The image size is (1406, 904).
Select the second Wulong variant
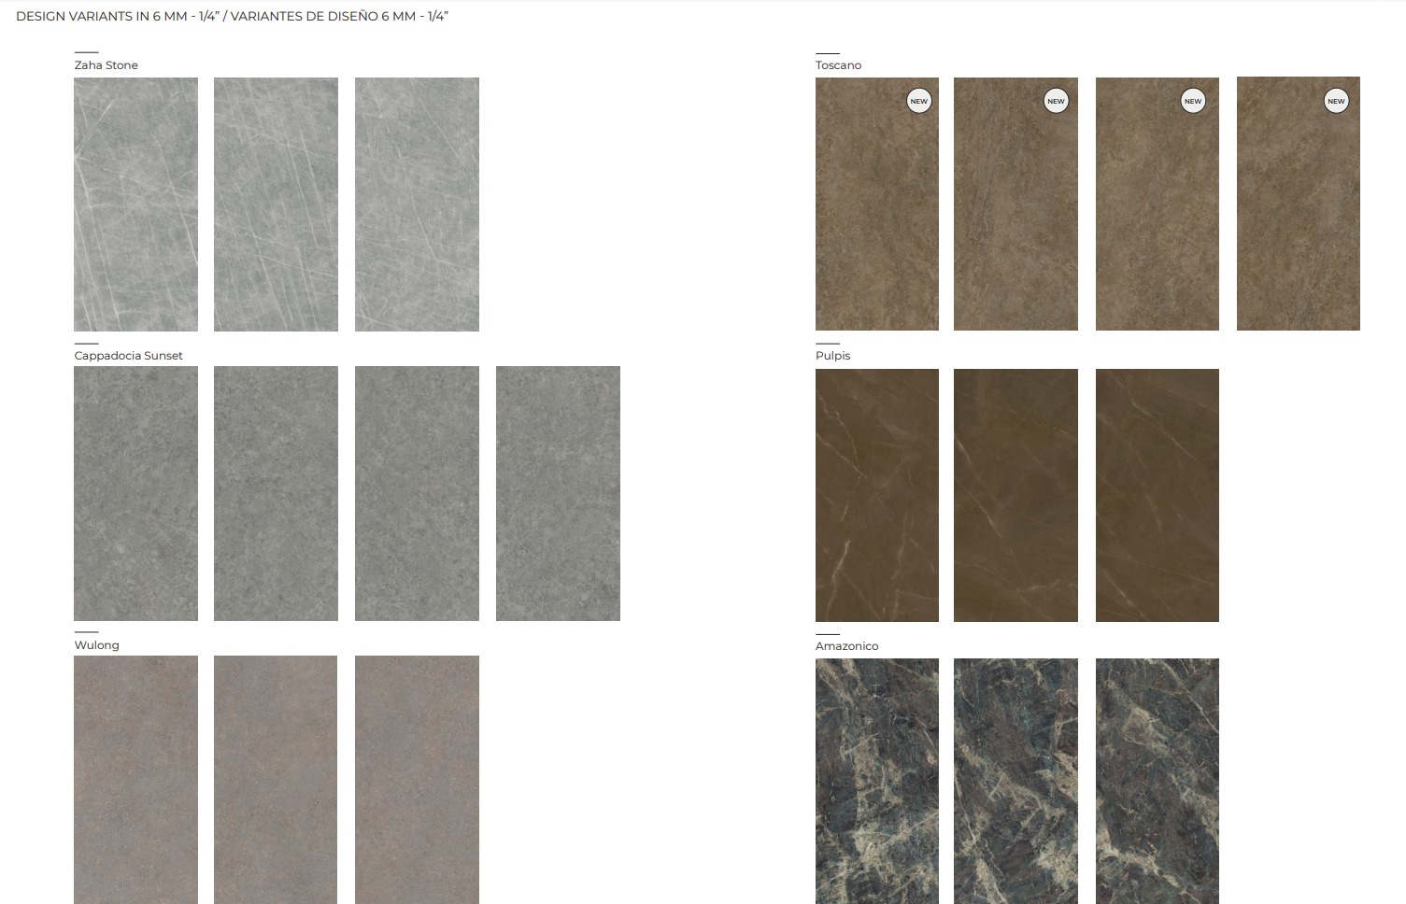coord(276,780)
